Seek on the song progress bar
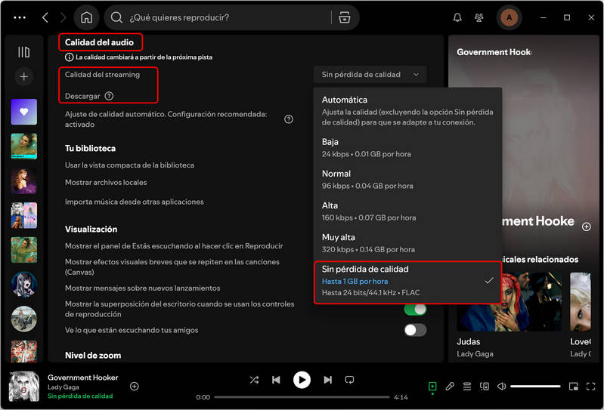604x410 pixels. [x=302, y=397]
